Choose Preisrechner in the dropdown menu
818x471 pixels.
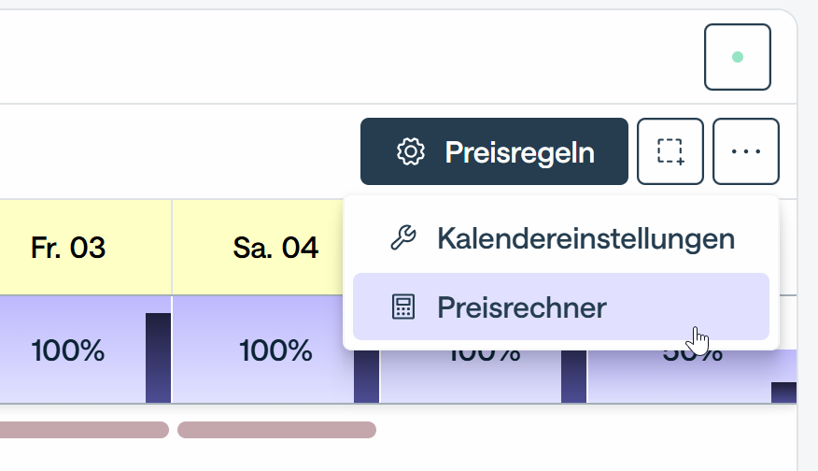coord(522,307)
